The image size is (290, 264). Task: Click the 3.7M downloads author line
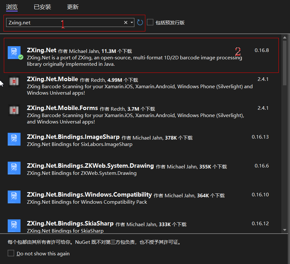click(x=127, y=109)
